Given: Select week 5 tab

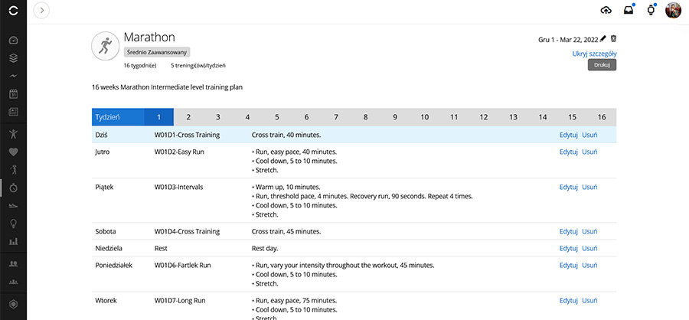Looking at the screenshot, I should 277,117.
